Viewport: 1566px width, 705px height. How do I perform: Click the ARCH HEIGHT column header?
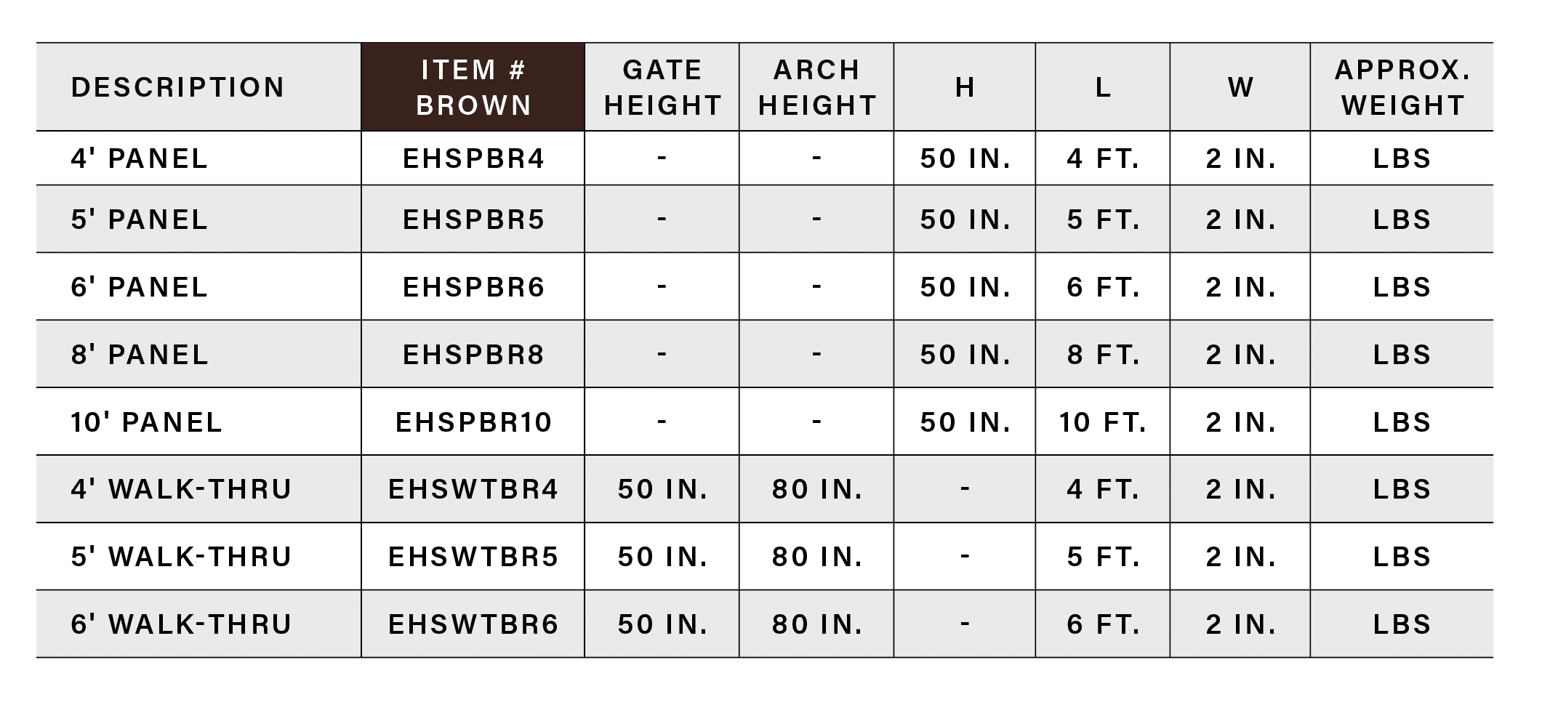point(817,87)
